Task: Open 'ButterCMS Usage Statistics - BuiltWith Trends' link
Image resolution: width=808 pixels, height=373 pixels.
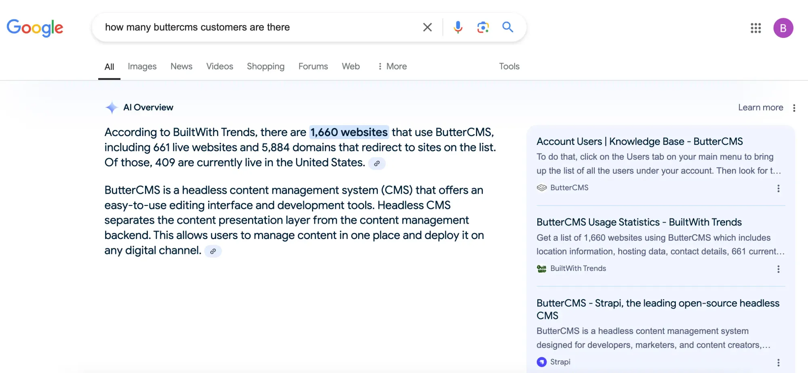Action: 639,222
